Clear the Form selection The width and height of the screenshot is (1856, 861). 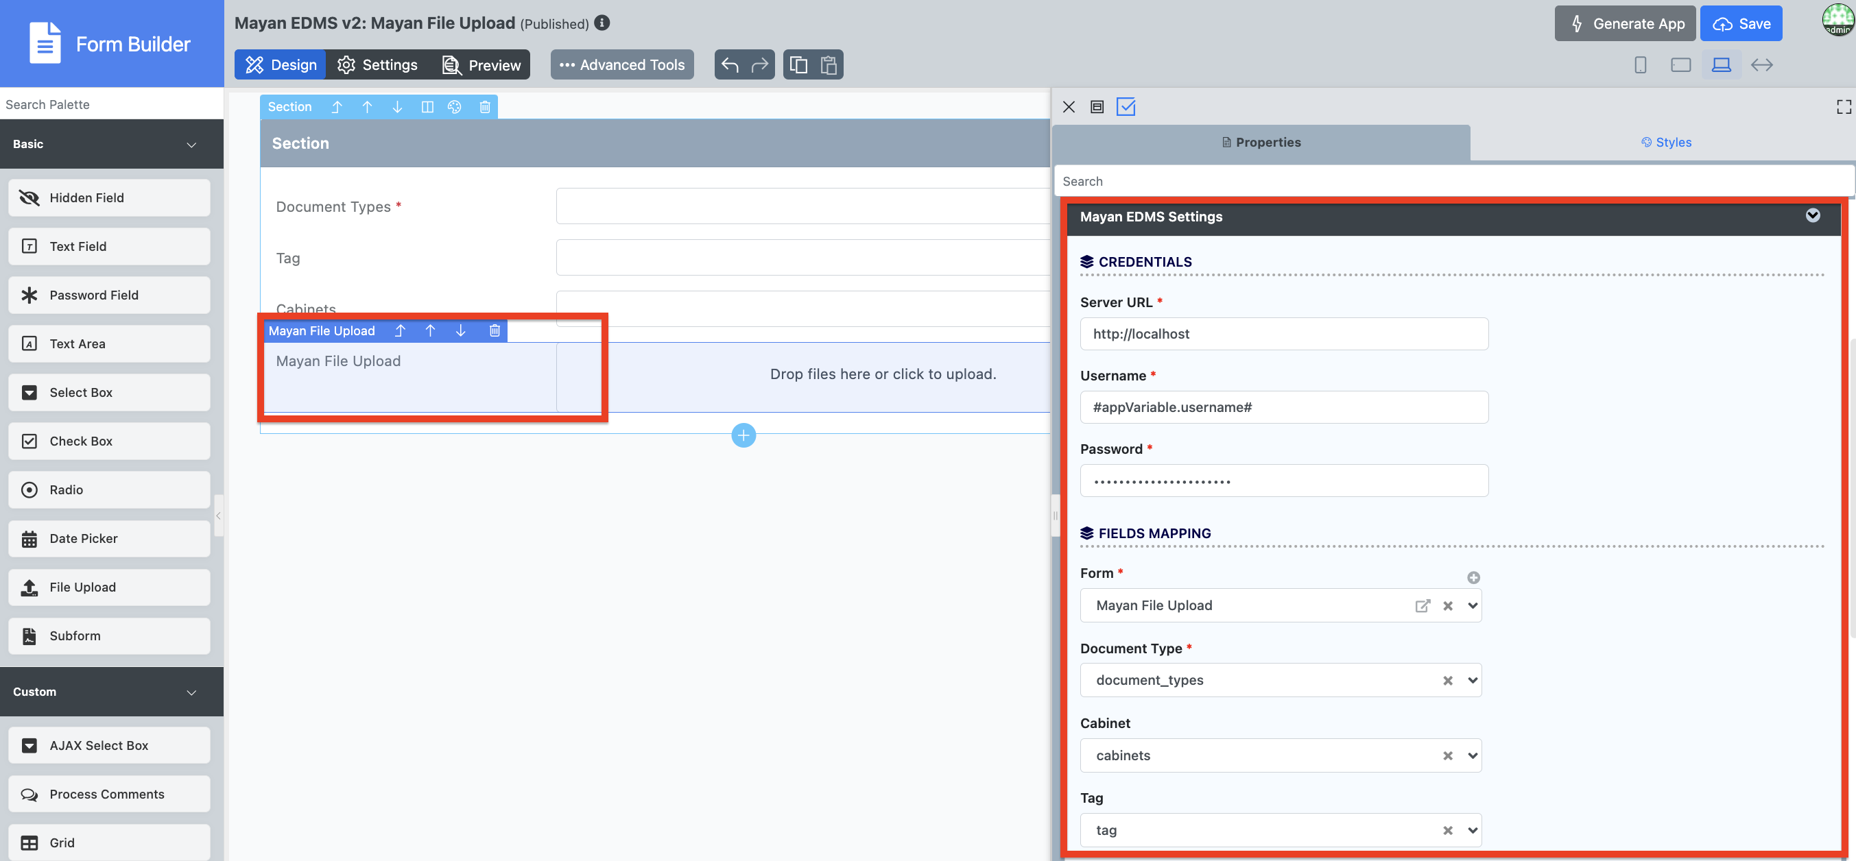click(x=1447, y=606)
